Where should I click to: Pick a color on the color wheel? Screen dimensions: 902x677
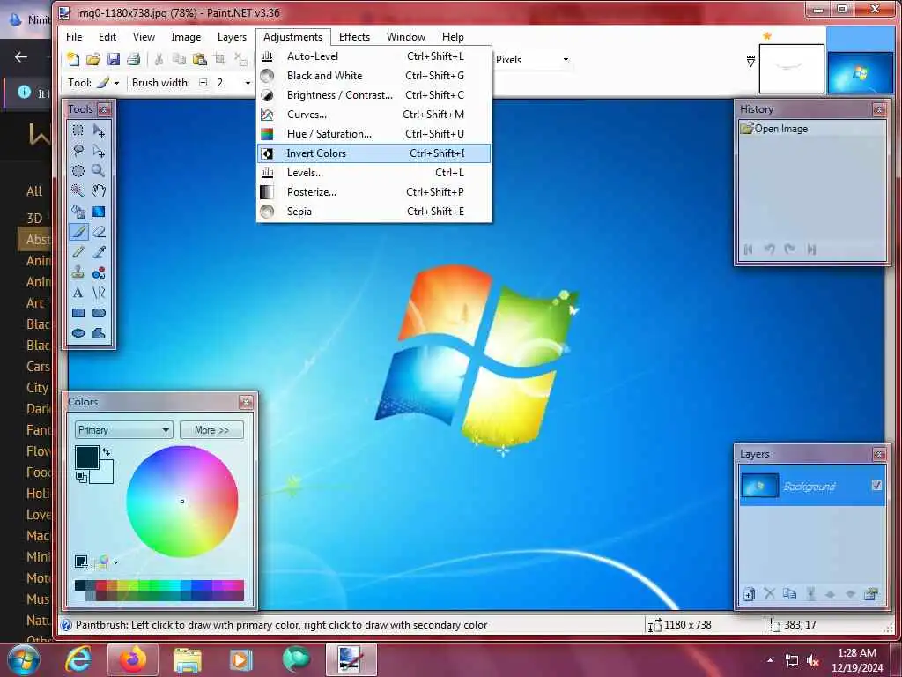click(x=182, y=502)
